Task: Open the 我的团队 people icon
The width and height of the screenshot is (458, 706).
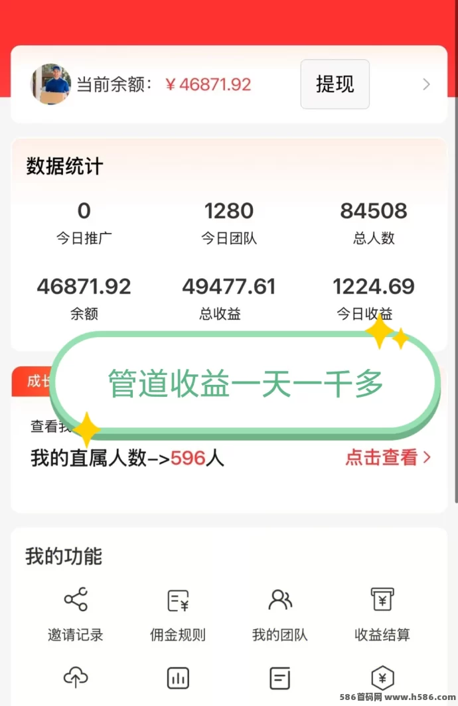Action: tap(280, 599)
